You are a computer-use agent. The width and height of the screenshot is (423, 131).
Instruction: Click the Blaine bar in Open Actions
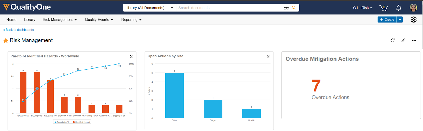(x=174, y=95)
